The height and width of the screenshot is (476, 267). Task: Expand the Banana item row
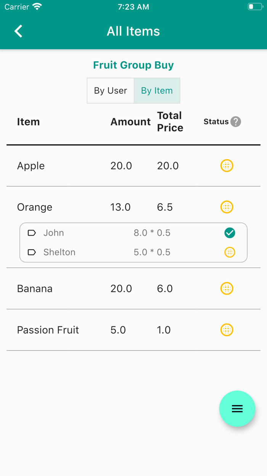pyautogui.click(x=35, y=289)
